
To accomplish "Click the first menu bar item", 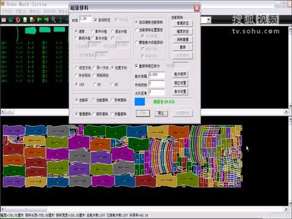I will [x=7, y=12].
